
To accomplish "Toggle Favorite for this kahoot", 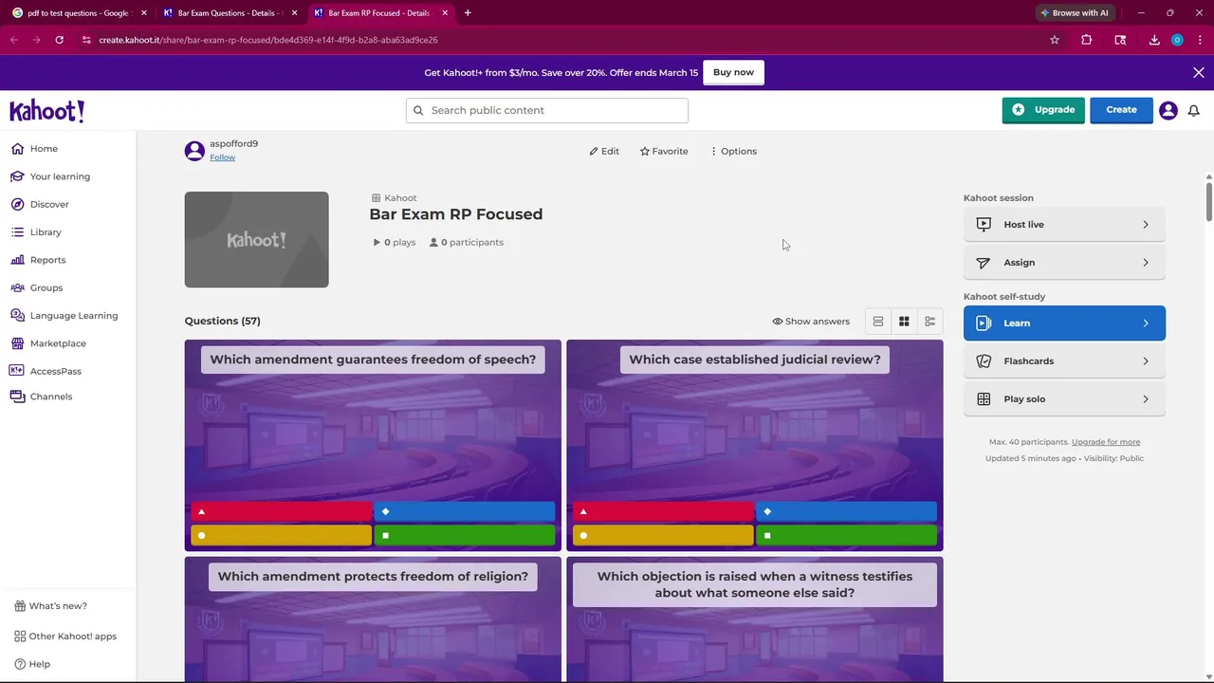I will 664,152.
